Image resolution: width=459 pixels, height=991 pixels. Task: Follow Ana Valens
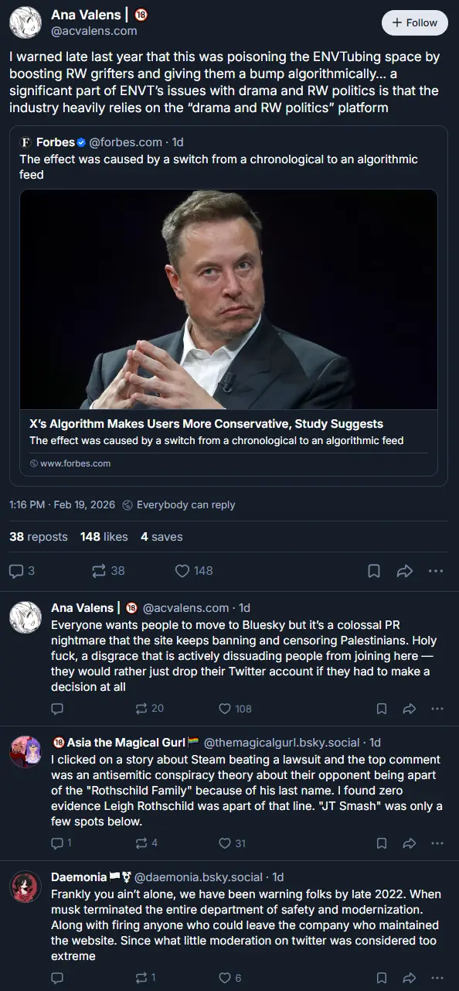tap(415, 22)
